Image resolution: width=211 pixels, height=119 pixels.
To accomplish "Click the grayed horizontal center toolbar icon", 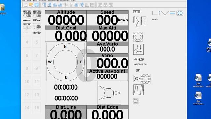I will pyautogui.click(x=66, y=5).
